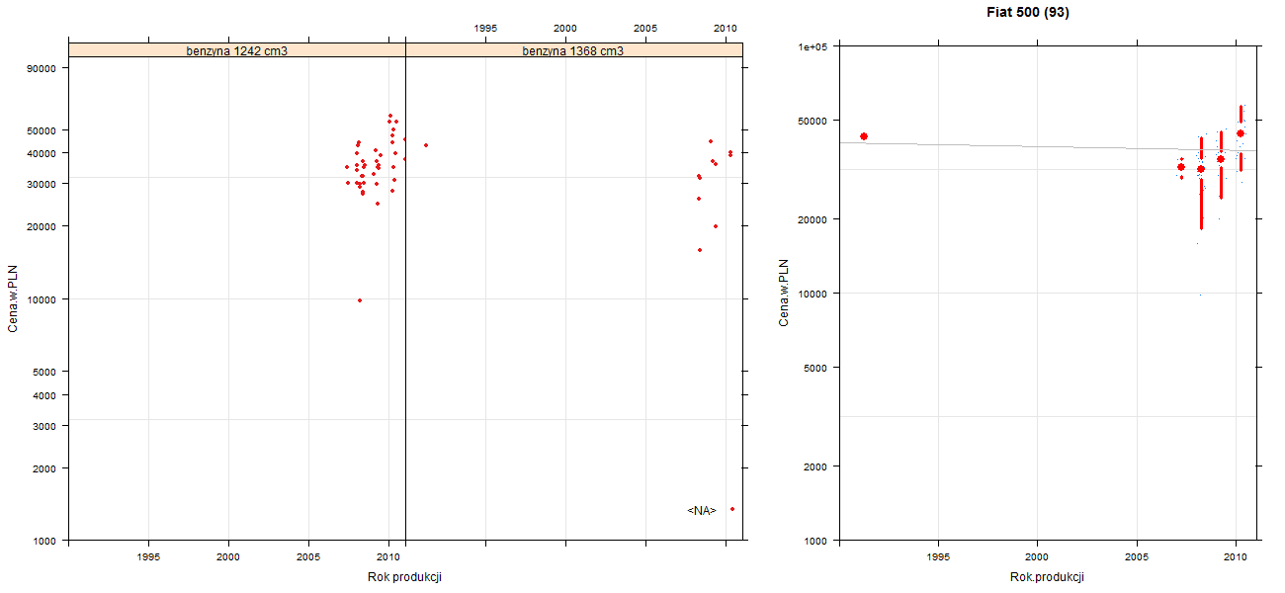Click the lone early-1990s point in the benzyna 1368 panel
The image size is (1285, 593).
[426, 145]
